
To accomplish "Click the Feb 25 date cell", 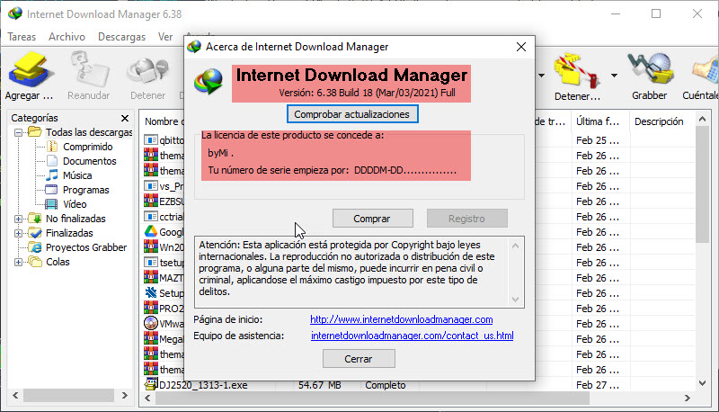I will click(x=598, y=140).
